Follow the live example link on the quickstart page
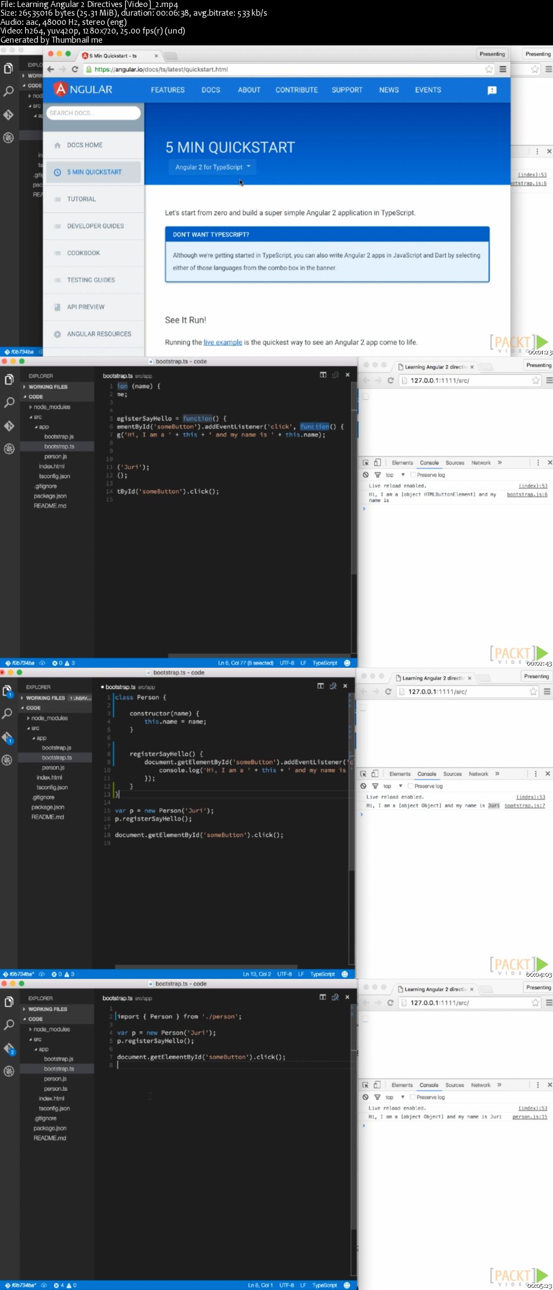This screenshot has height=1290, width=553. coord(222,342)
